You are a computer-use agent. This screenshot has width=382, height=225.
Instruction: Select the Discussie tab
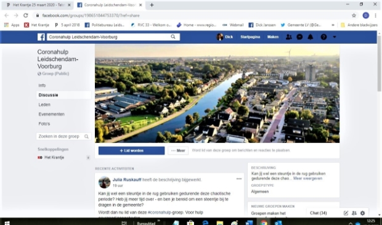pyautogui.click(x=63, y=95)
